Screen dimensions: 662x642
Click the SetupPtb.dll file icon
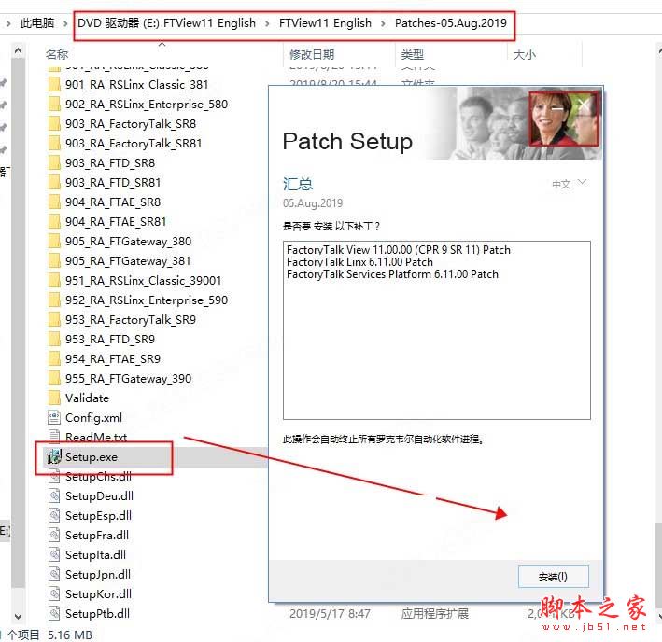click(54, 613)
